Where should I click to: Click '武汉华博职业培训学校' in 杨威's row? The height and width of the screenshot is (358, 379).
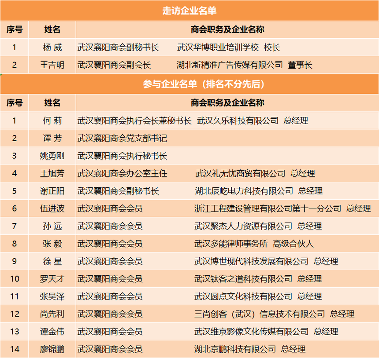218,47
